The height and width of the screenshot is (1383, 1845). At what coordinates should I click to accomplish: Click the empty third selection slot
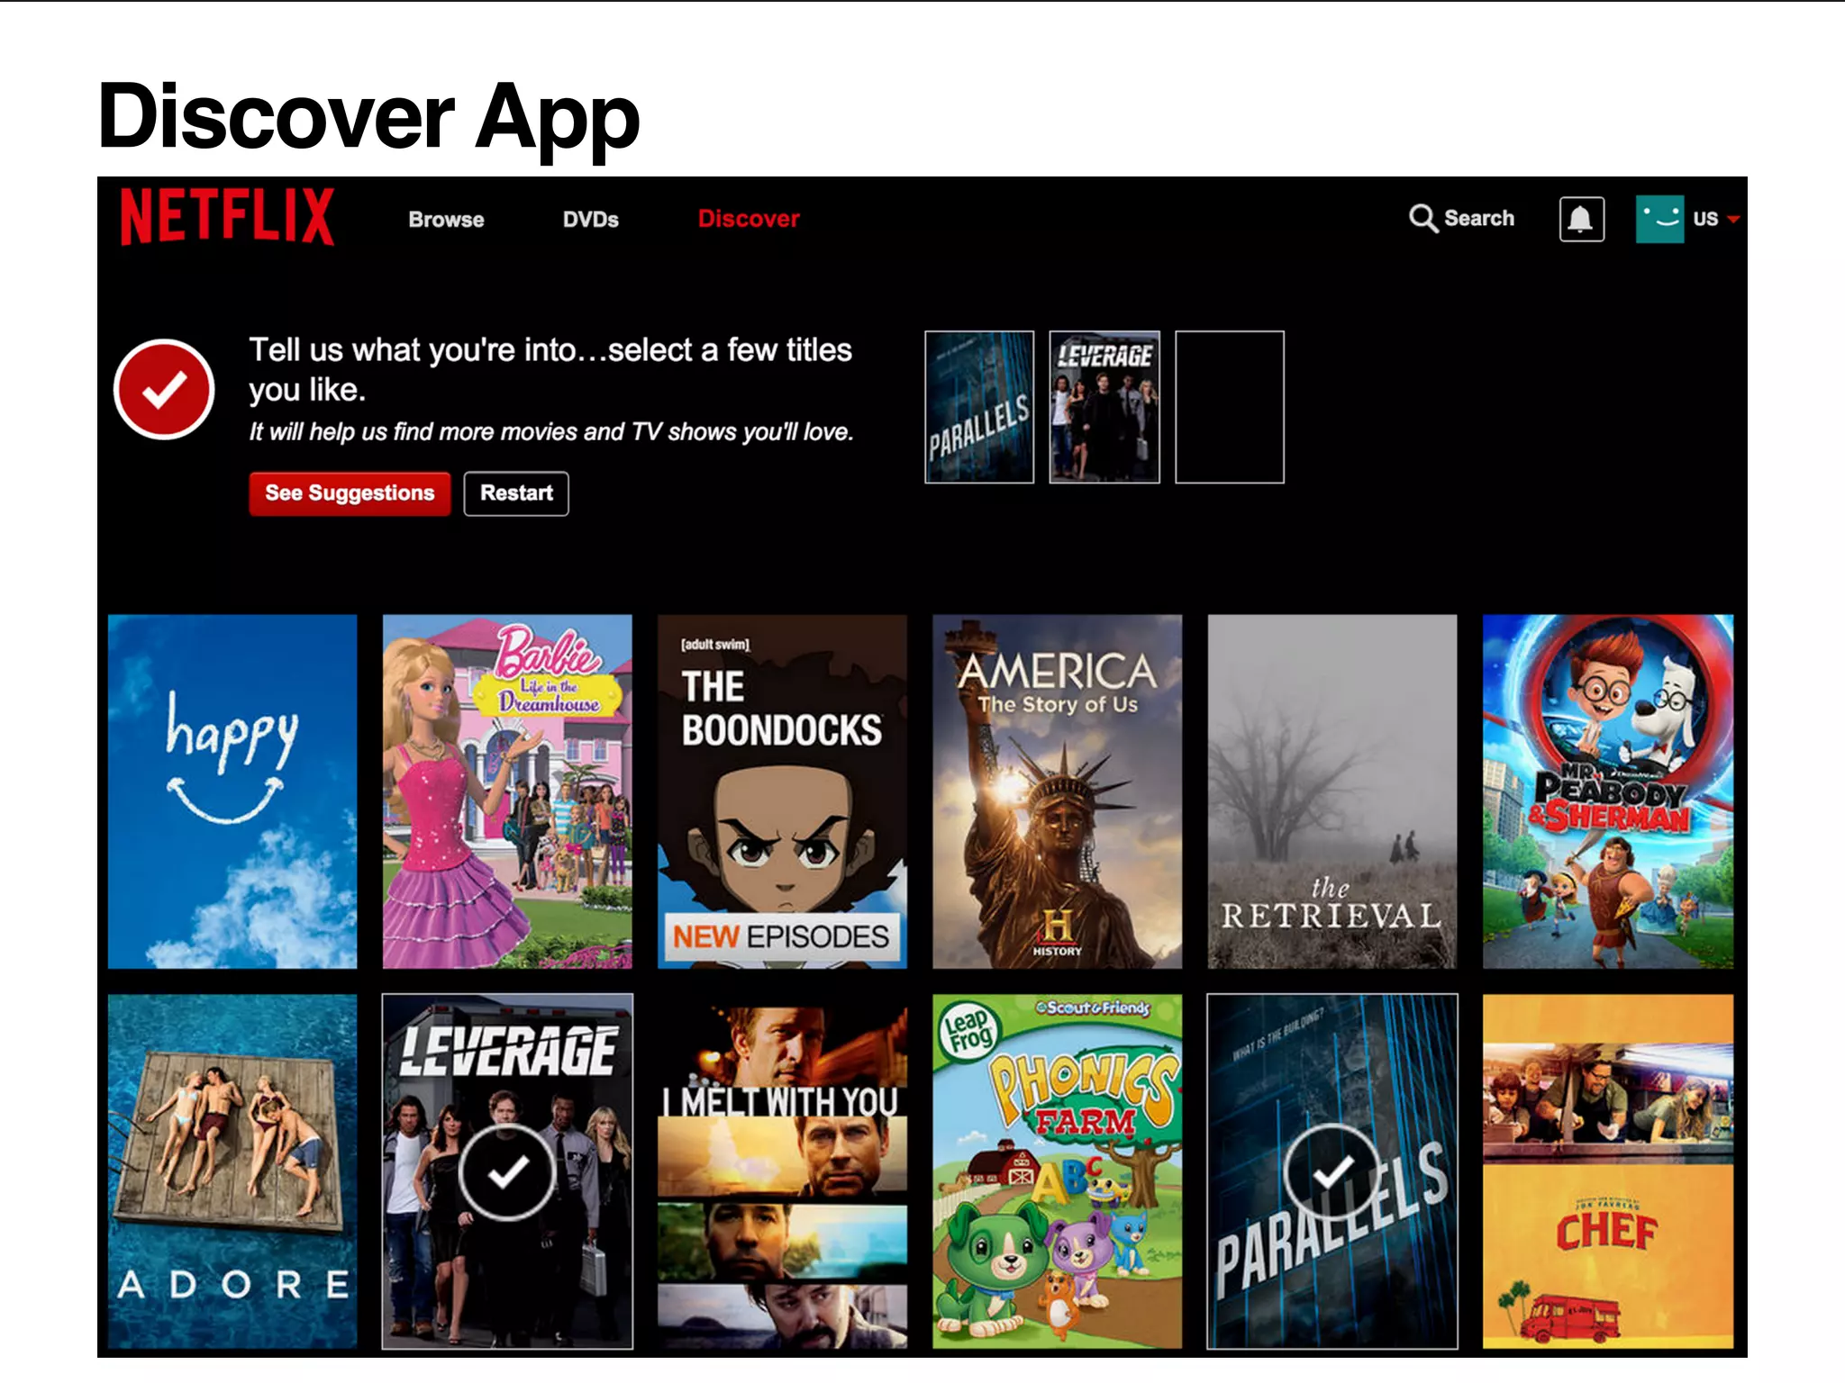click(x=1230, y=407)
